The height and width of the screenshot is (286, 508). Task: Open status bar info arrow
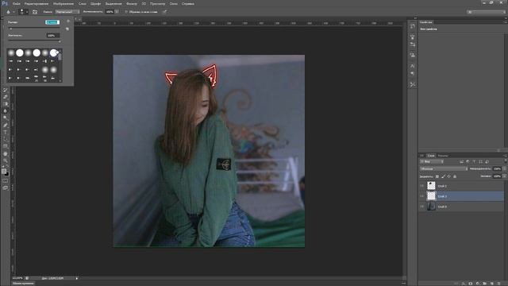tap(77, 278)
